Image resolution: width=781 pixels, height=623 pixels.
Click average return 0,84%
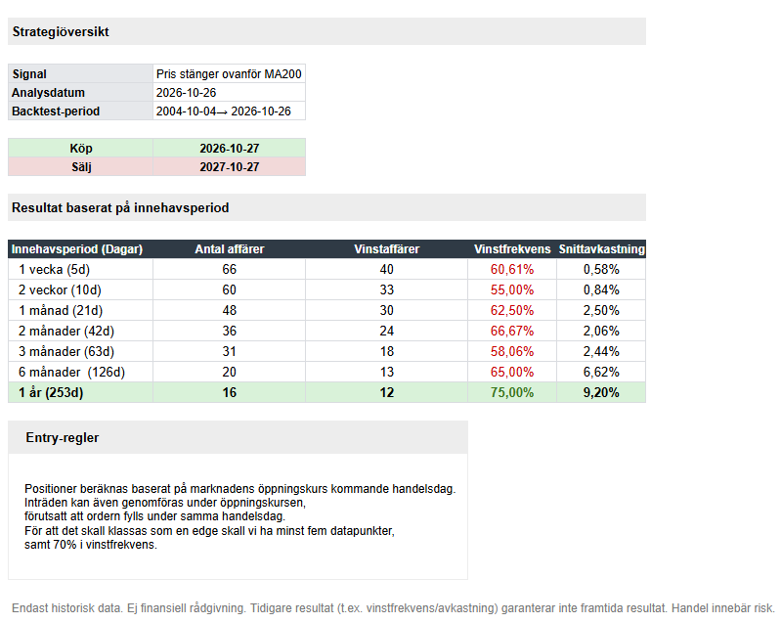pos(601,290)
